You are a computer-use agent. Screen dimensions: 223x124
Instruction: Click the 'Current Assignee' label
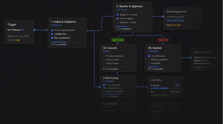175,17
